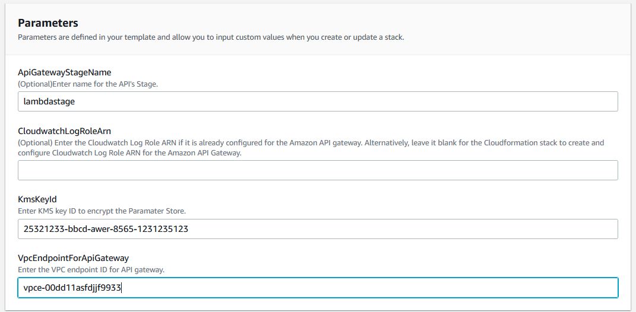Place cursor in the lambdastage text
The image size is (636, 312).
[49, 101]
